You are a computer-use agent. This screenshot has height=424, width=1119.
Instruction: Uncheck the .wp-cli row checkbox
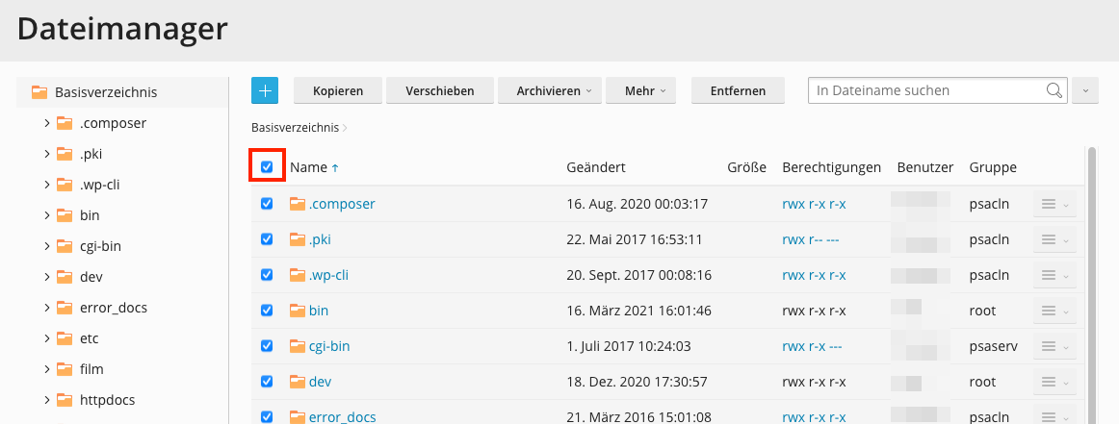coord(267,275)
